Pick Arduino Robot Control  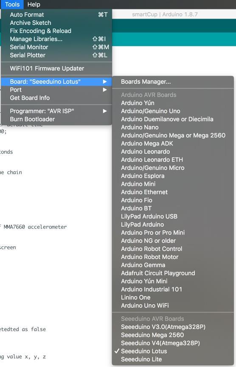tap(173, 249)
